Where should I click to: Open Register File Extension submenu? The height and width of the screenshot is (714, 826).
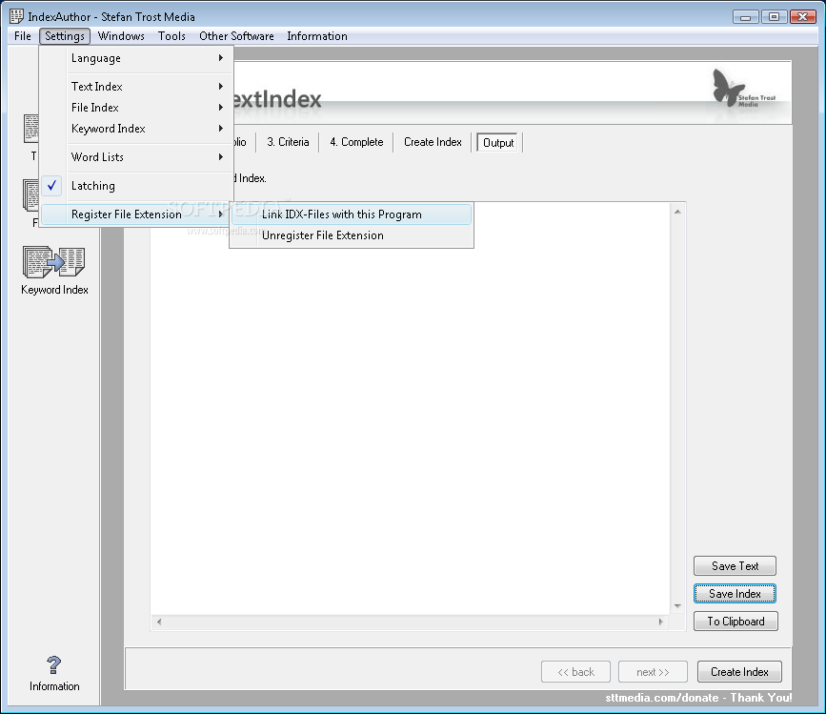tap(137, 214)
